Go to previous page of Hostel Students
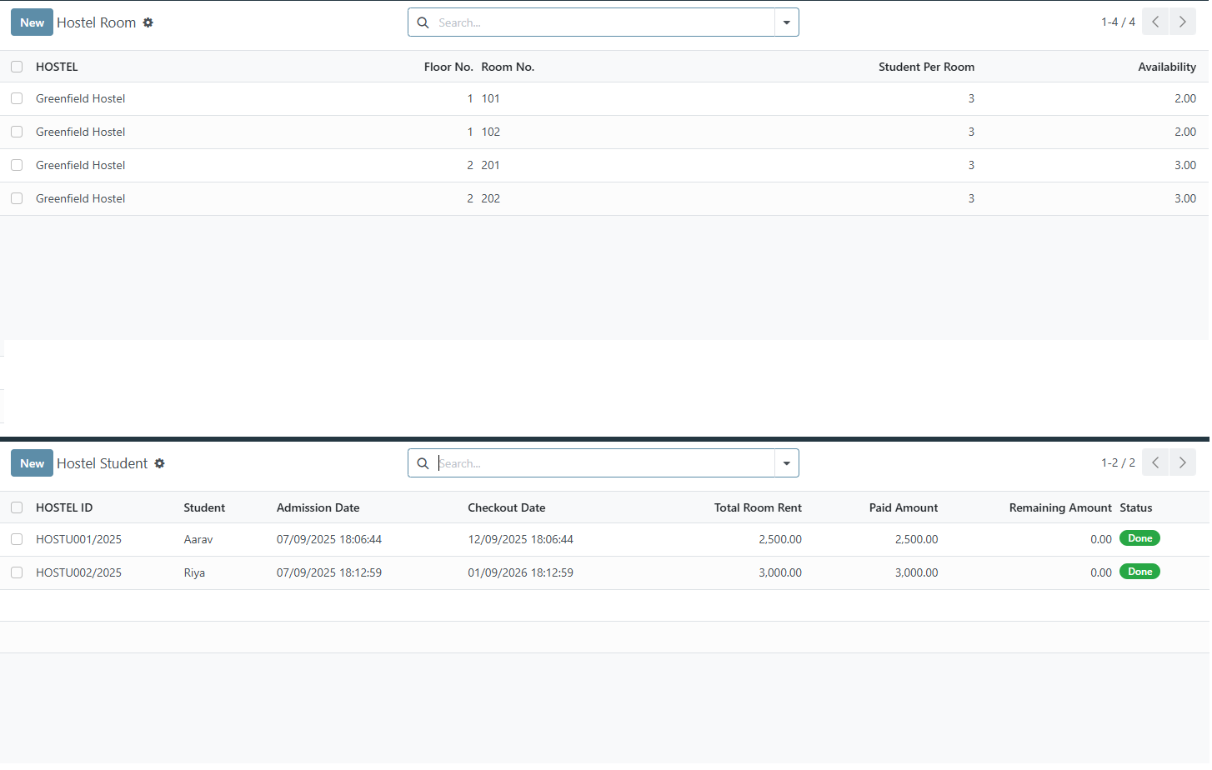The height and width of the screenshot is (770, 1212). click(x=1155, y=462)
